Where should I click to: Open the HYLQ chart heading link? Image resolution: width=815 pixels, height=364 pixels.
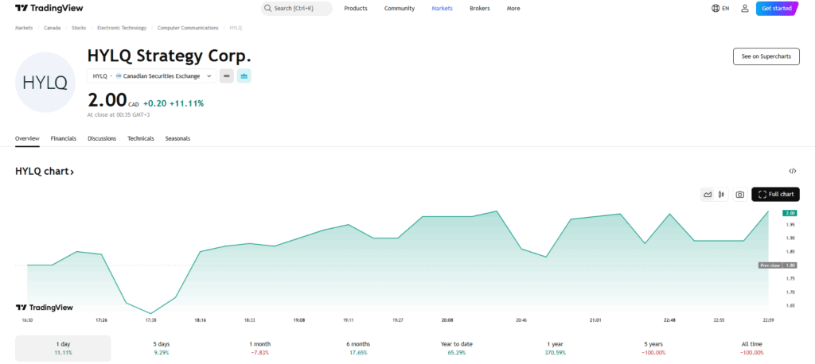click(x=45, y=172)
